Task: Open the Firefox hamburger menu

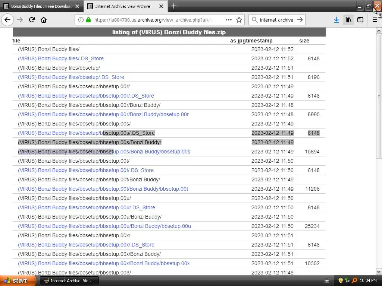Action: 375,20
